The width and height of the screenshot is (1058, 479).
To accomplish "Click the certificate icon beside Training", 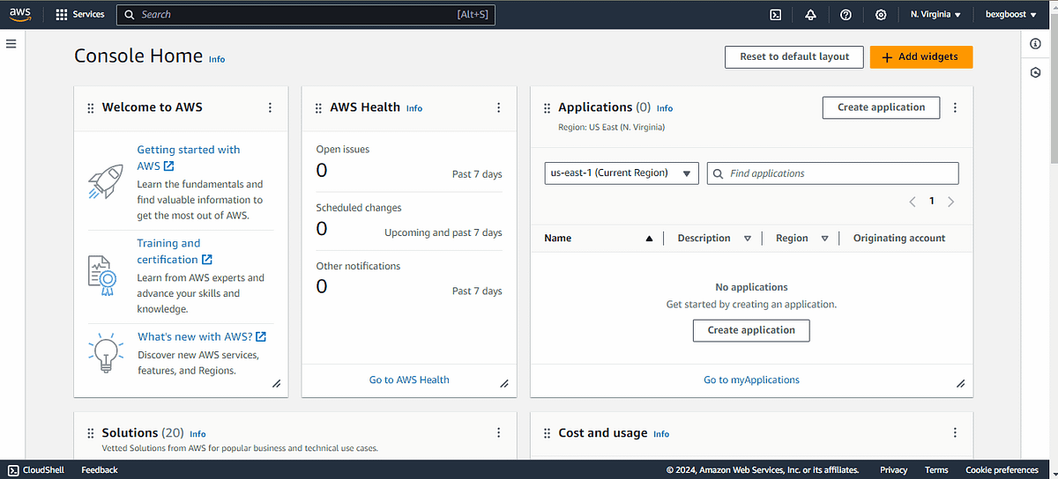I will coord(102,275).
